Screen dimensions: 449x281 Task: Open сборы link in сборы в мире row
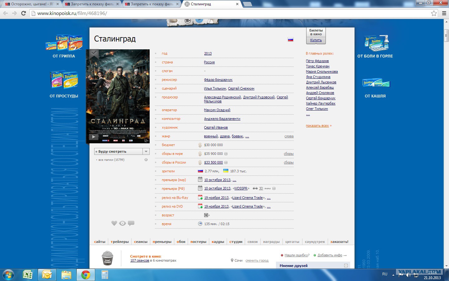pos(289,154)
